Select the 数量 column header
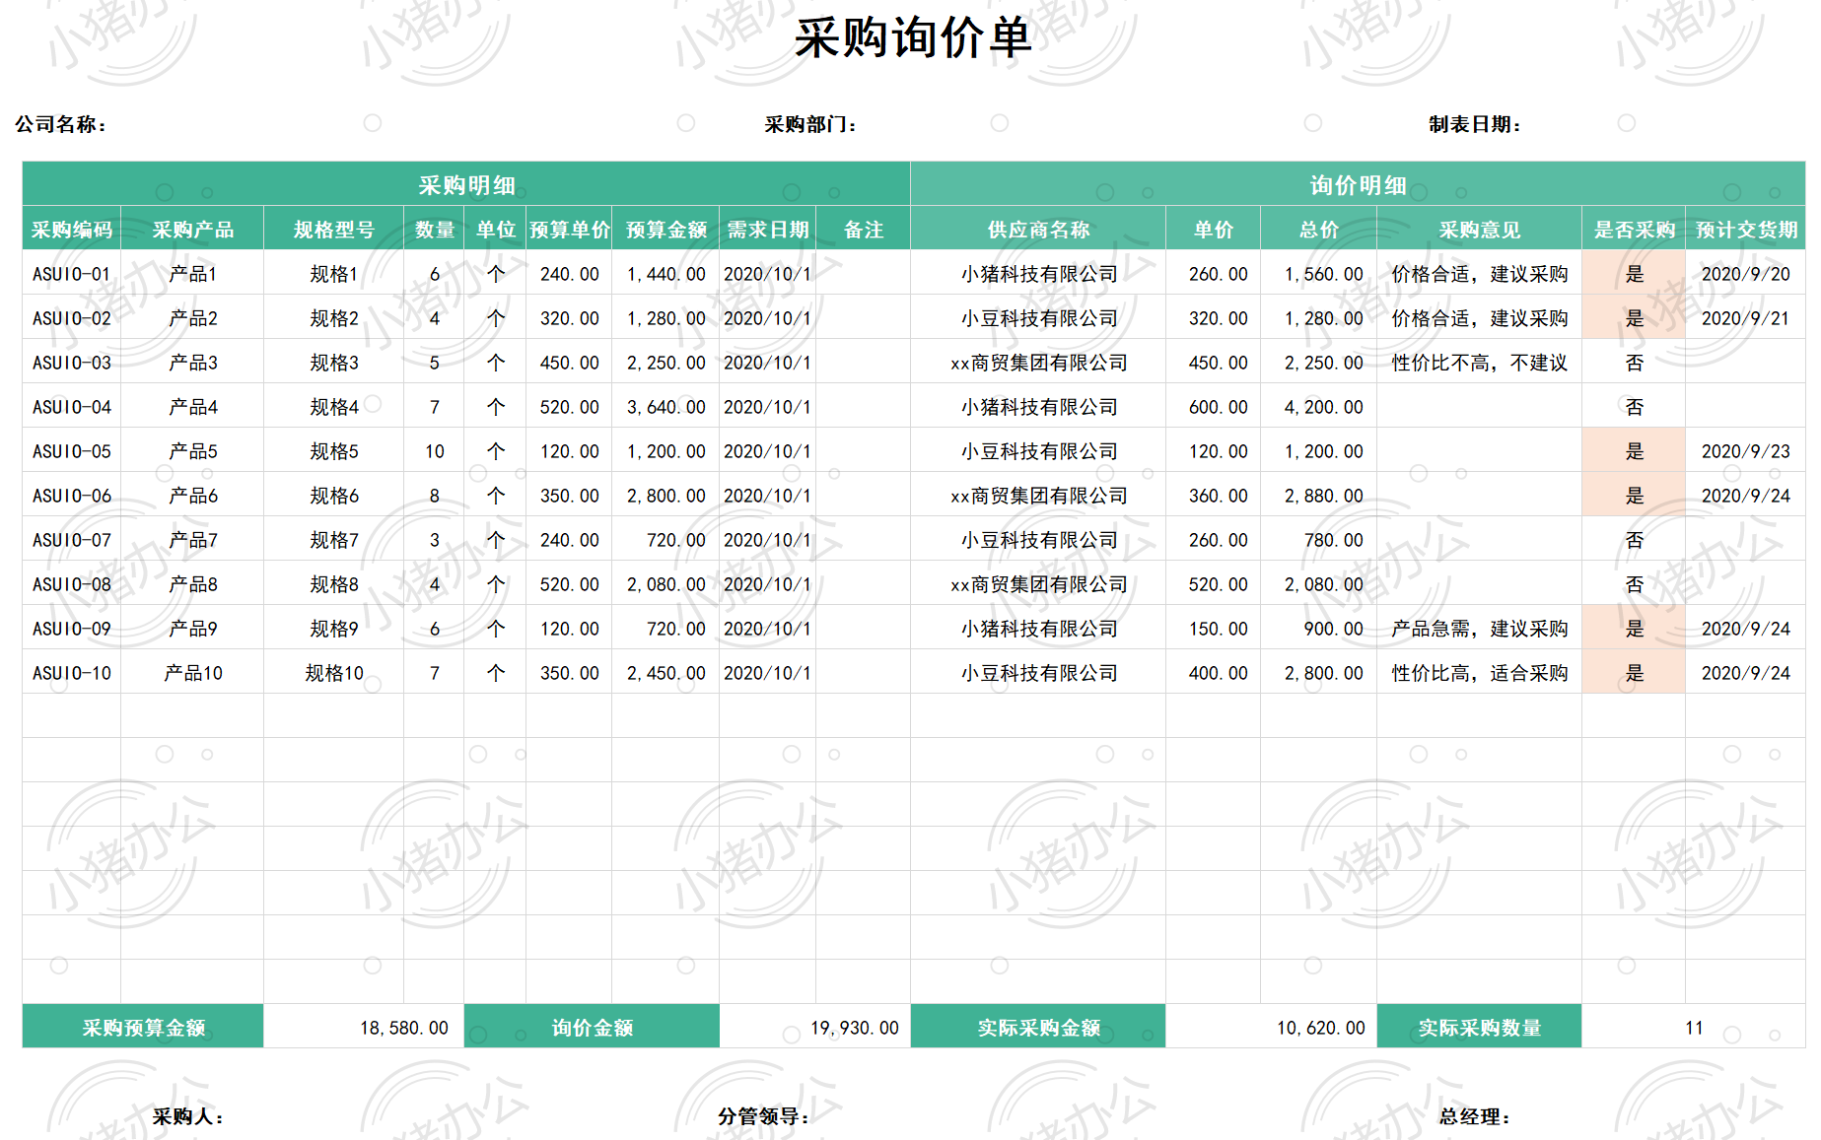 point(435,230)
